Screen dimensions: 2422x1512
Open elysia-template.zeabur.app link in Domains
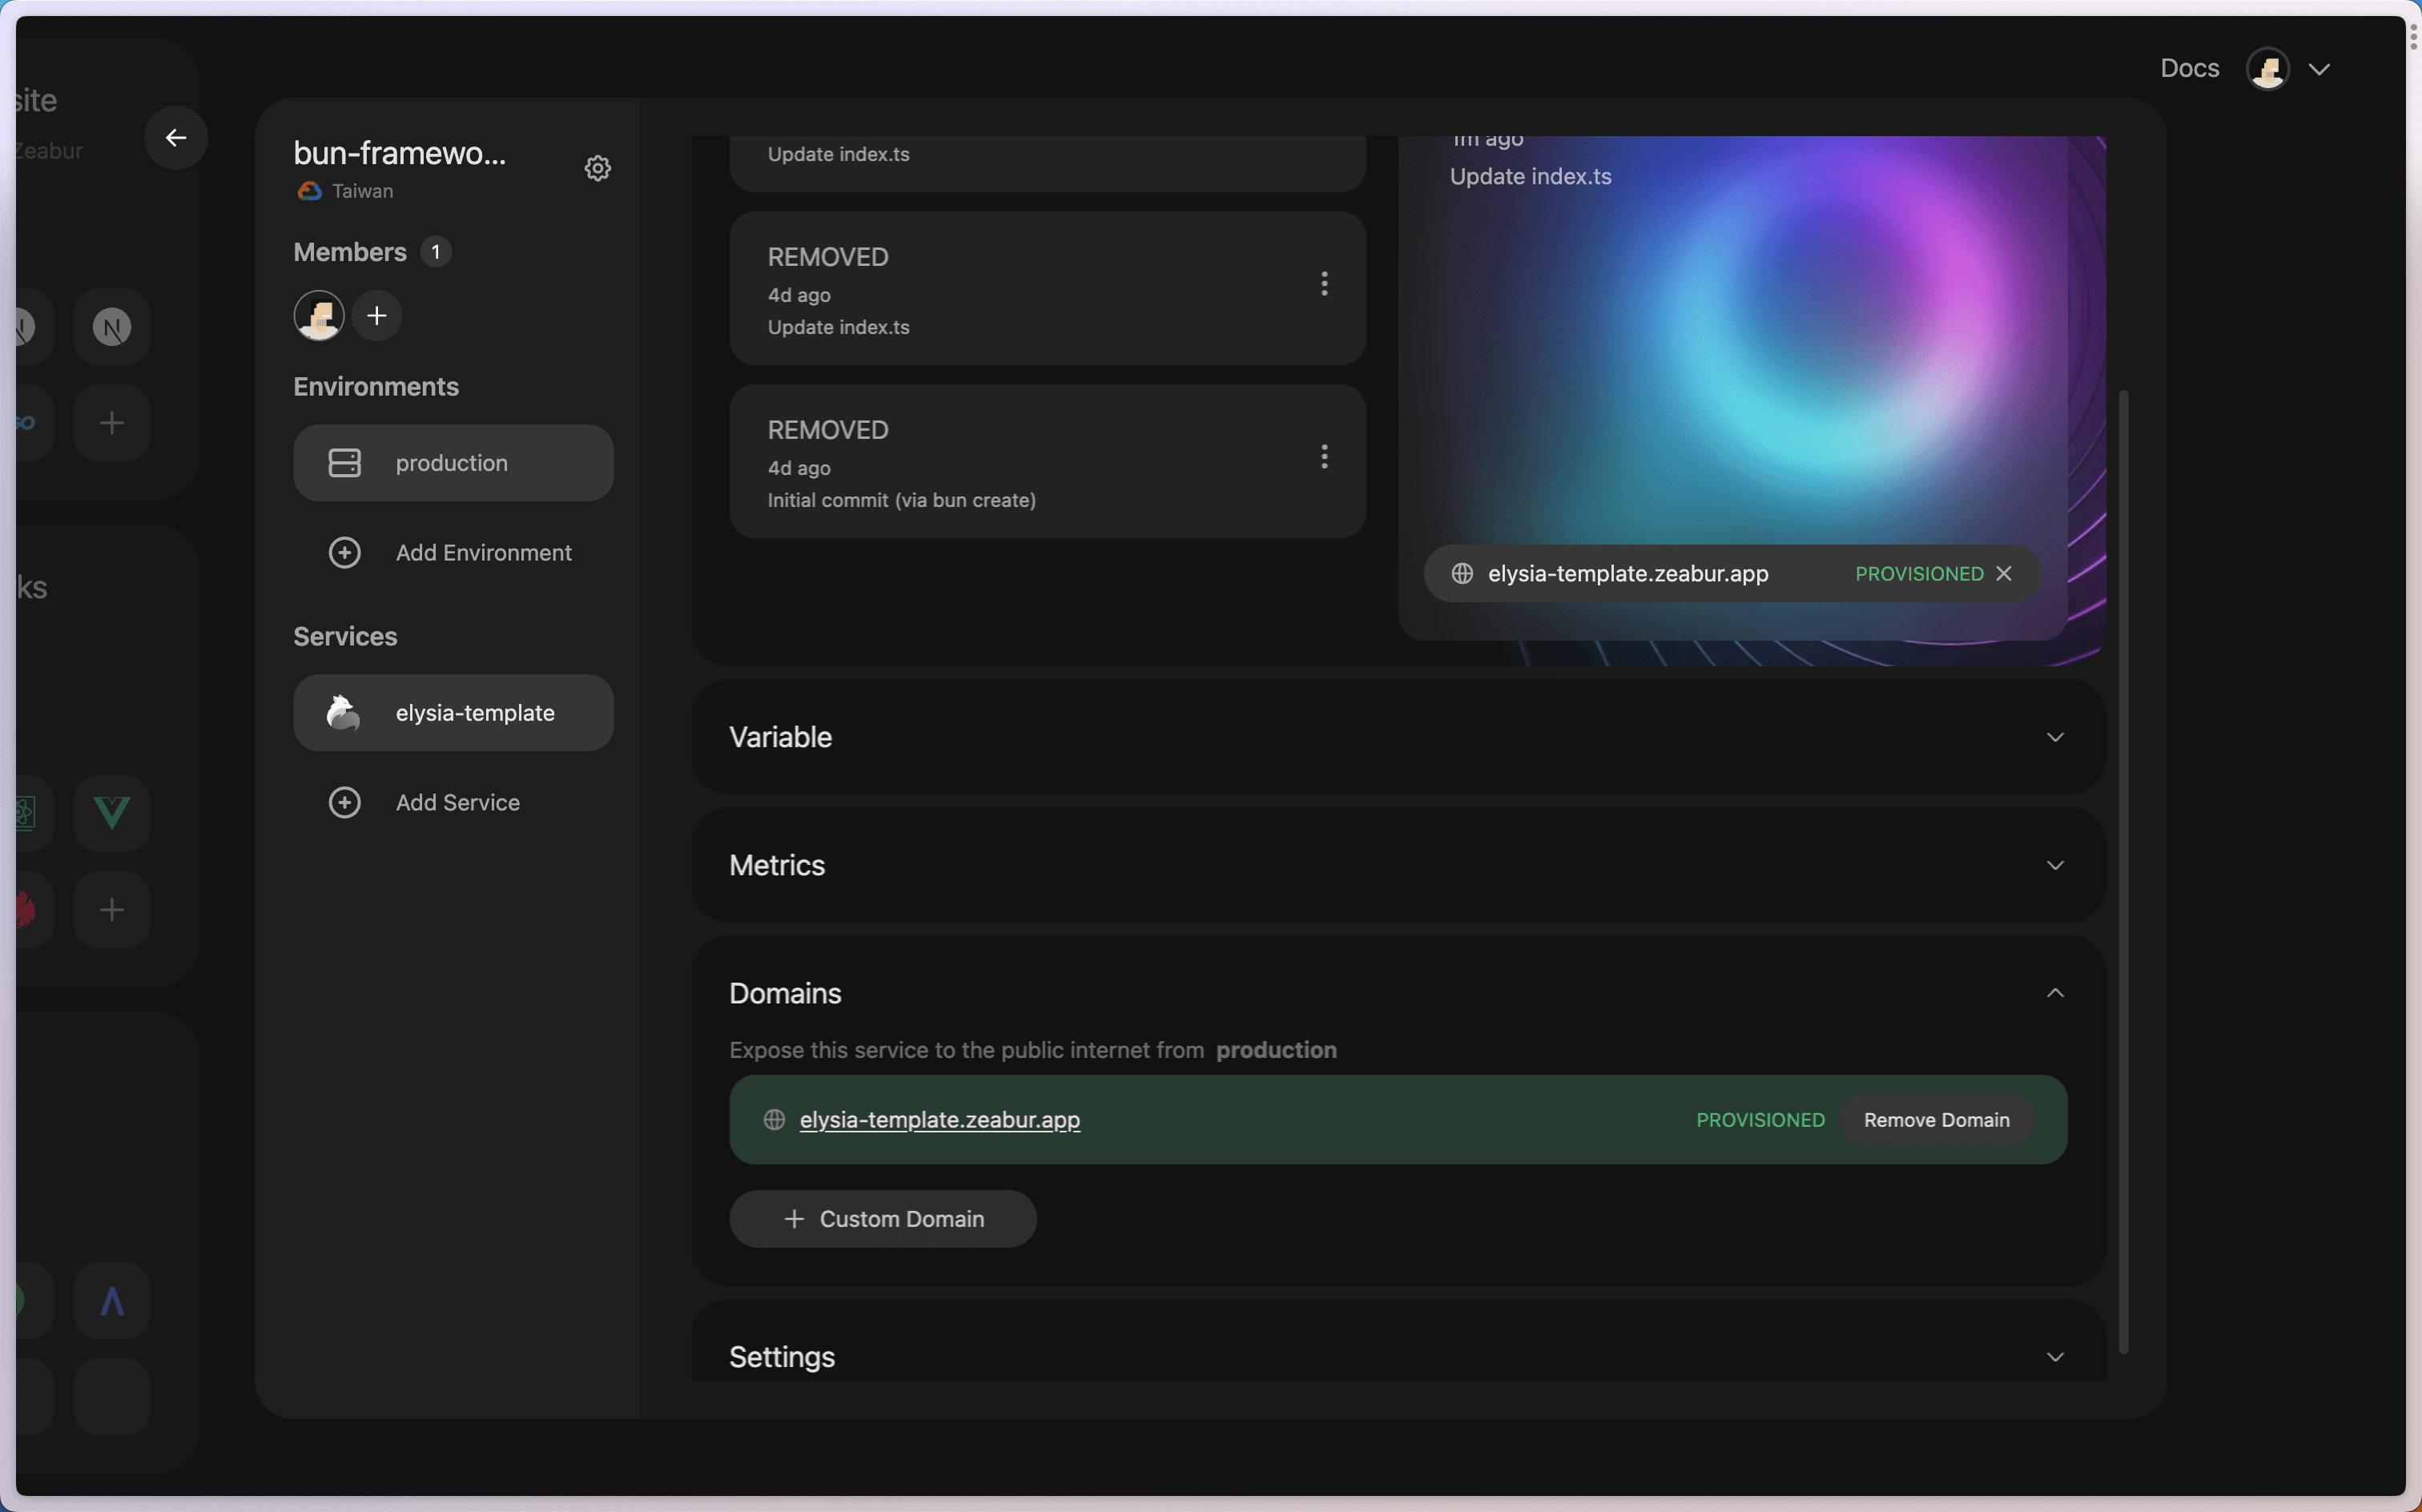(x=939, y=1120)
